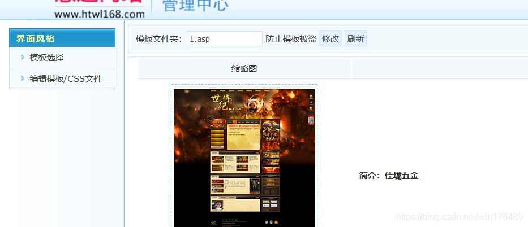Click the arrow icon beside 编辑模板/CSS文件
Screen dimensions: 528x227
23,78
